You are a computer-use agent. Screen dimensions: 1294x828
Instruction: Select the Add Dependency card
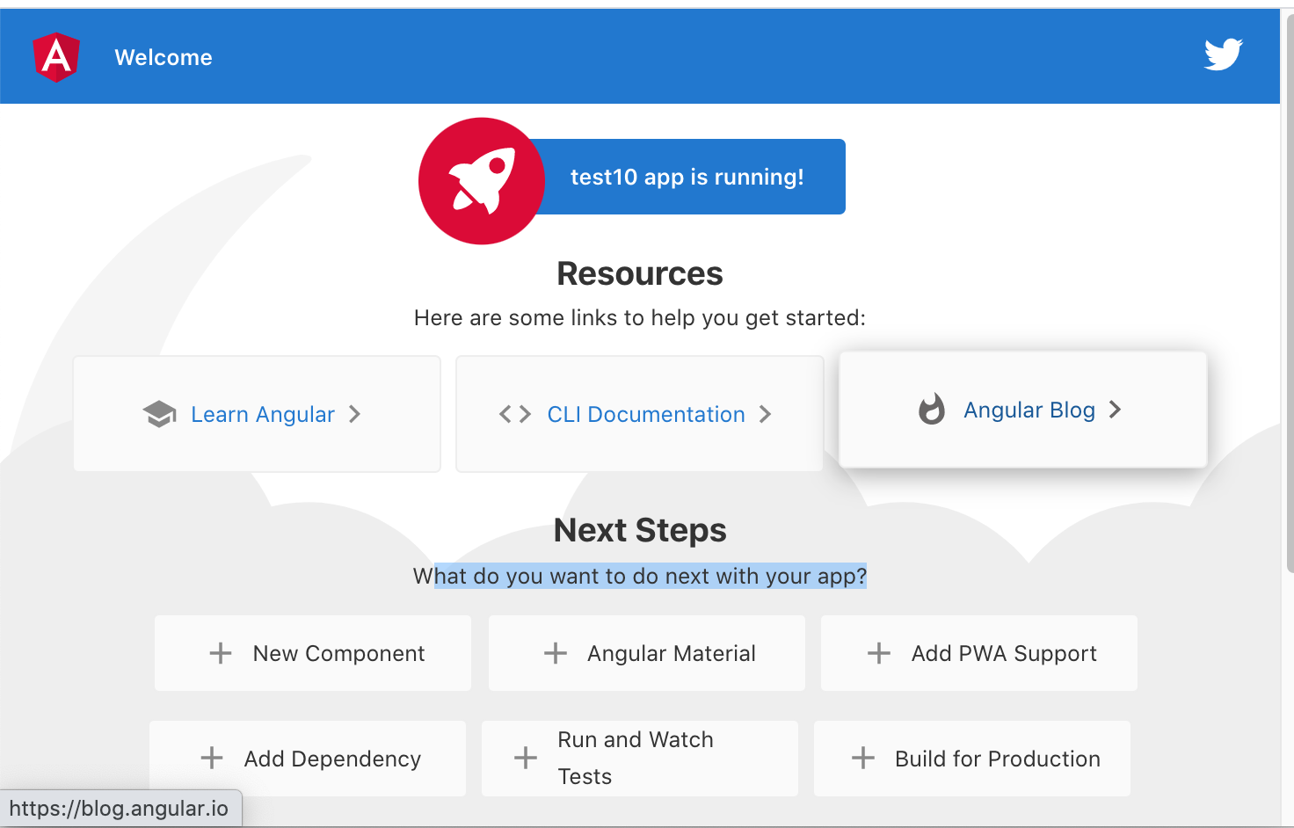[308, 759]
